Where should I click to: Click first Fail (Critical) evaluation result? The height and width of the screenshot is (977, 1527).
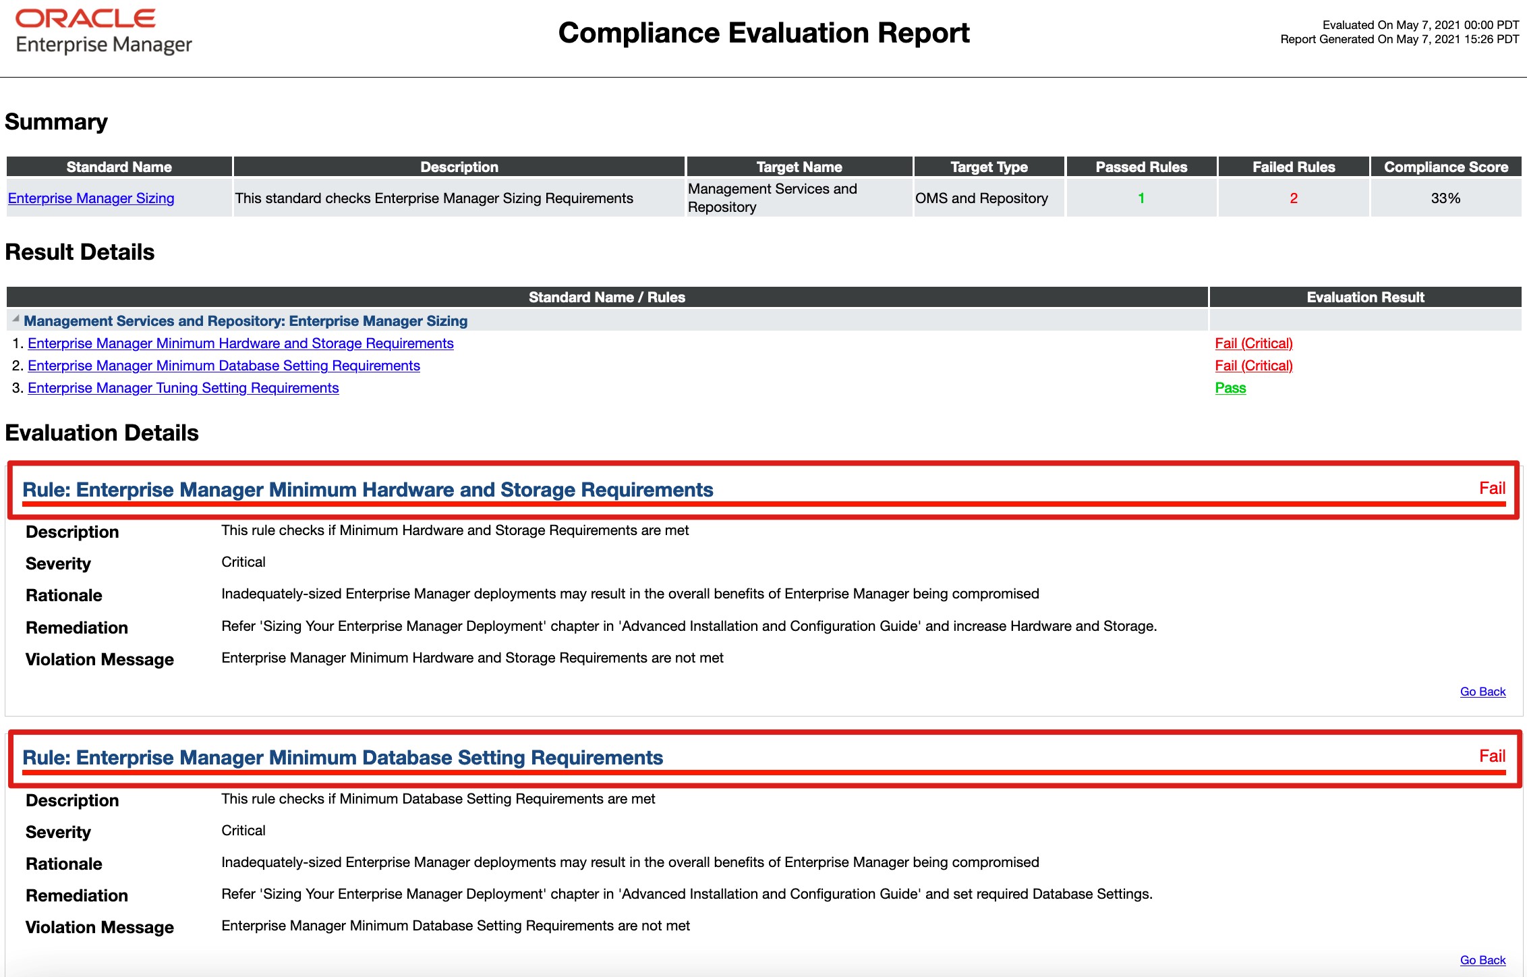tap(1253, 343)
